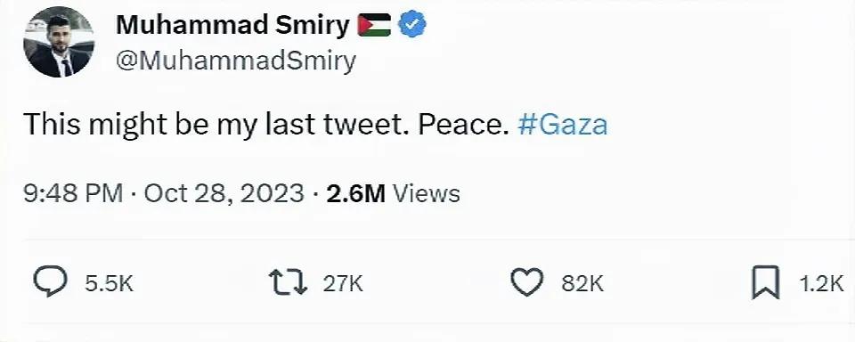Click the Muhammad Smiry display name
The height and width of the screenshot is (342, 855).
pos(232,25)
